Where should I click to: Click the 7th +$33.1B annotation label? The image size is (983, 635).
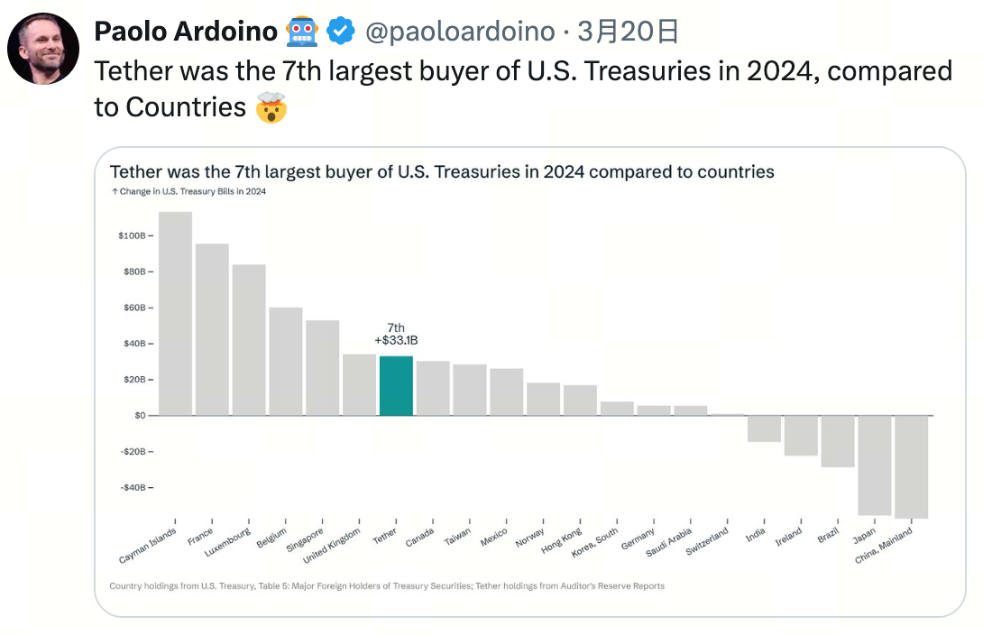coord(396,333)
